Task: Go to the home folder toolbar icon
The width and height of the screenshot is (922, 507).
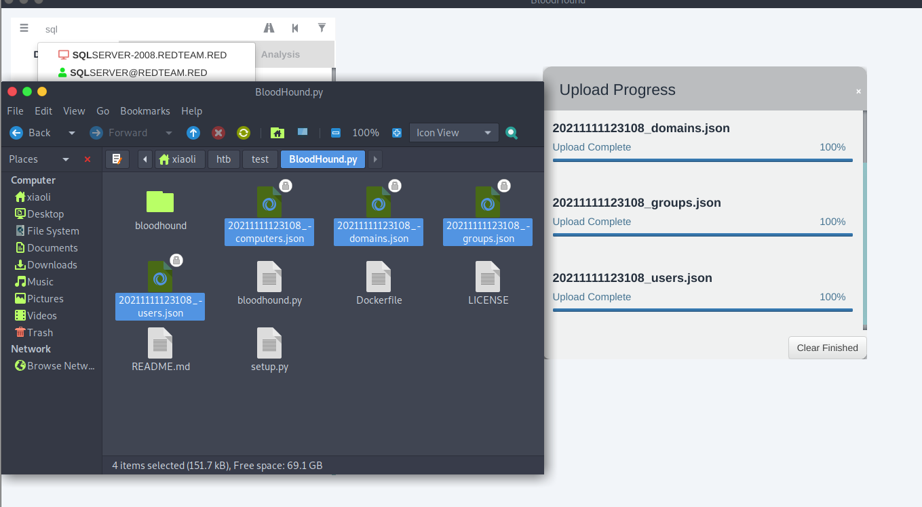Action: [x=277, y=133]
